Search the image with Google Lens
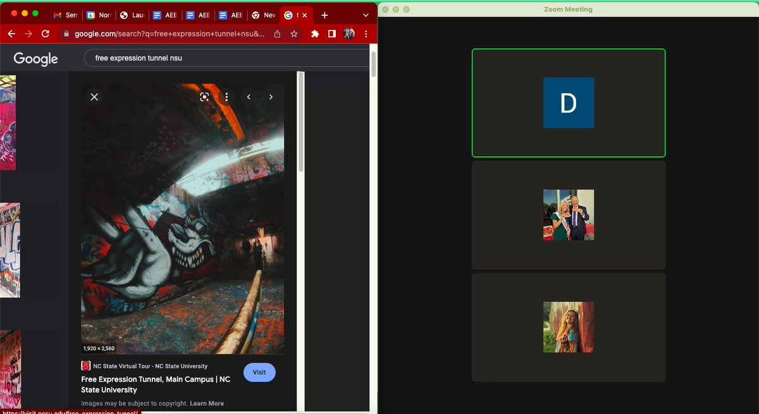Screen dimensions: 759x414 click(204, 97)
